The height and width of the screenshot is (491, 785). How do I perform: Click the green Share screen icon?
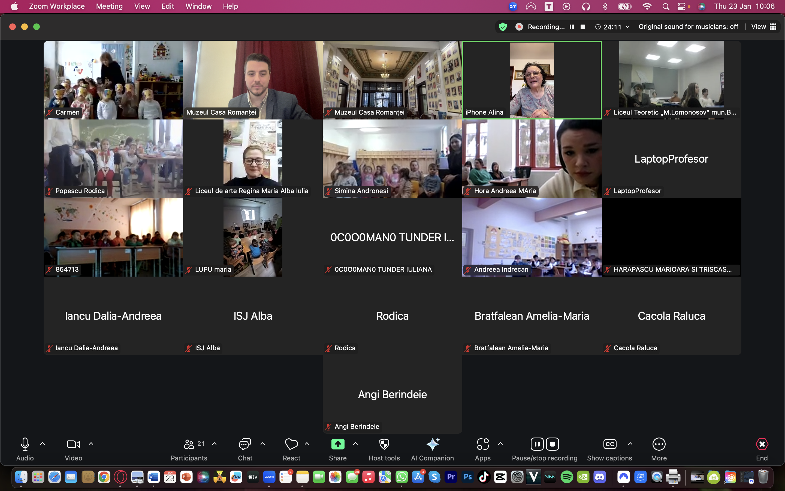pyautogui.click(x=338, y=444)
